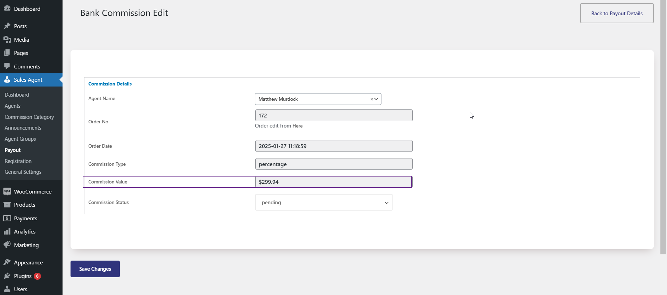Open the Media menu item
Viewport: 667px width, 295px height.
point(22,40)
